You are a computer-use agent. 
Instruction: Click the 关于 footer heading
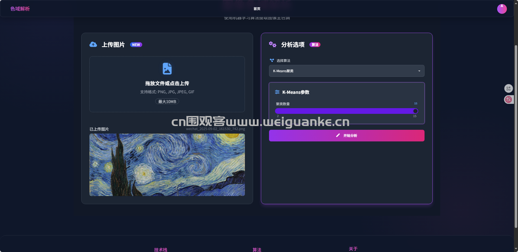[x=353, y=249]
